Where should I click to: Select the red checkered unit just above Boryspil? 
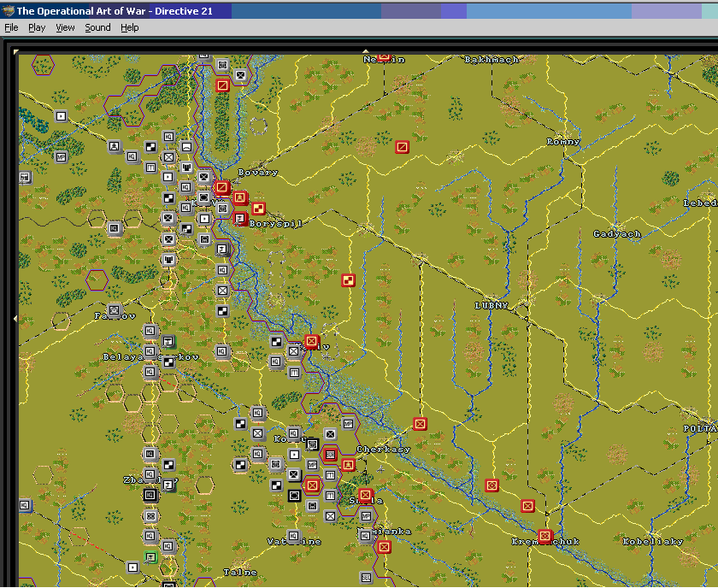tap(259, 209)
